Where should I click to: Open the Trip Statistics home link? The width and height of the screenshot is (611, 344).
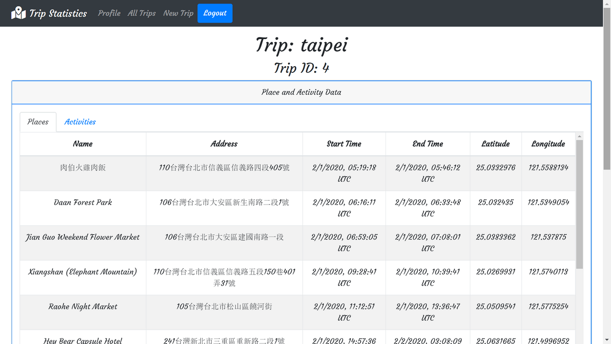point(49,13)
